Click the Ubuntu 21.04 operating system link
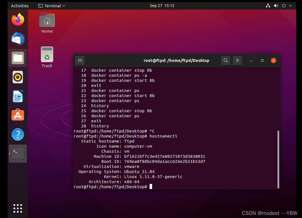This screenshot has width=302, height=218. point(139,172)
